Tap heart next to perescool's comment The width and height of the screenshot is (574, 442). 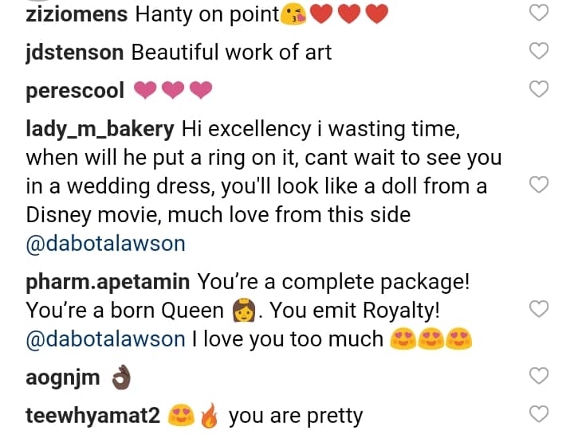click(x=540, y=89)
